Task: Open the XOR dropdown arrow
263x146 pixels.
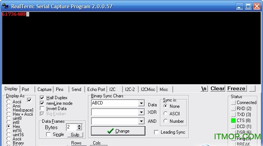Action: pyautogui.click(x=141, y=112)
